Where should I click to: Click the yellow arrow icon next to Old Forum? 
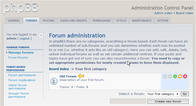81,76
